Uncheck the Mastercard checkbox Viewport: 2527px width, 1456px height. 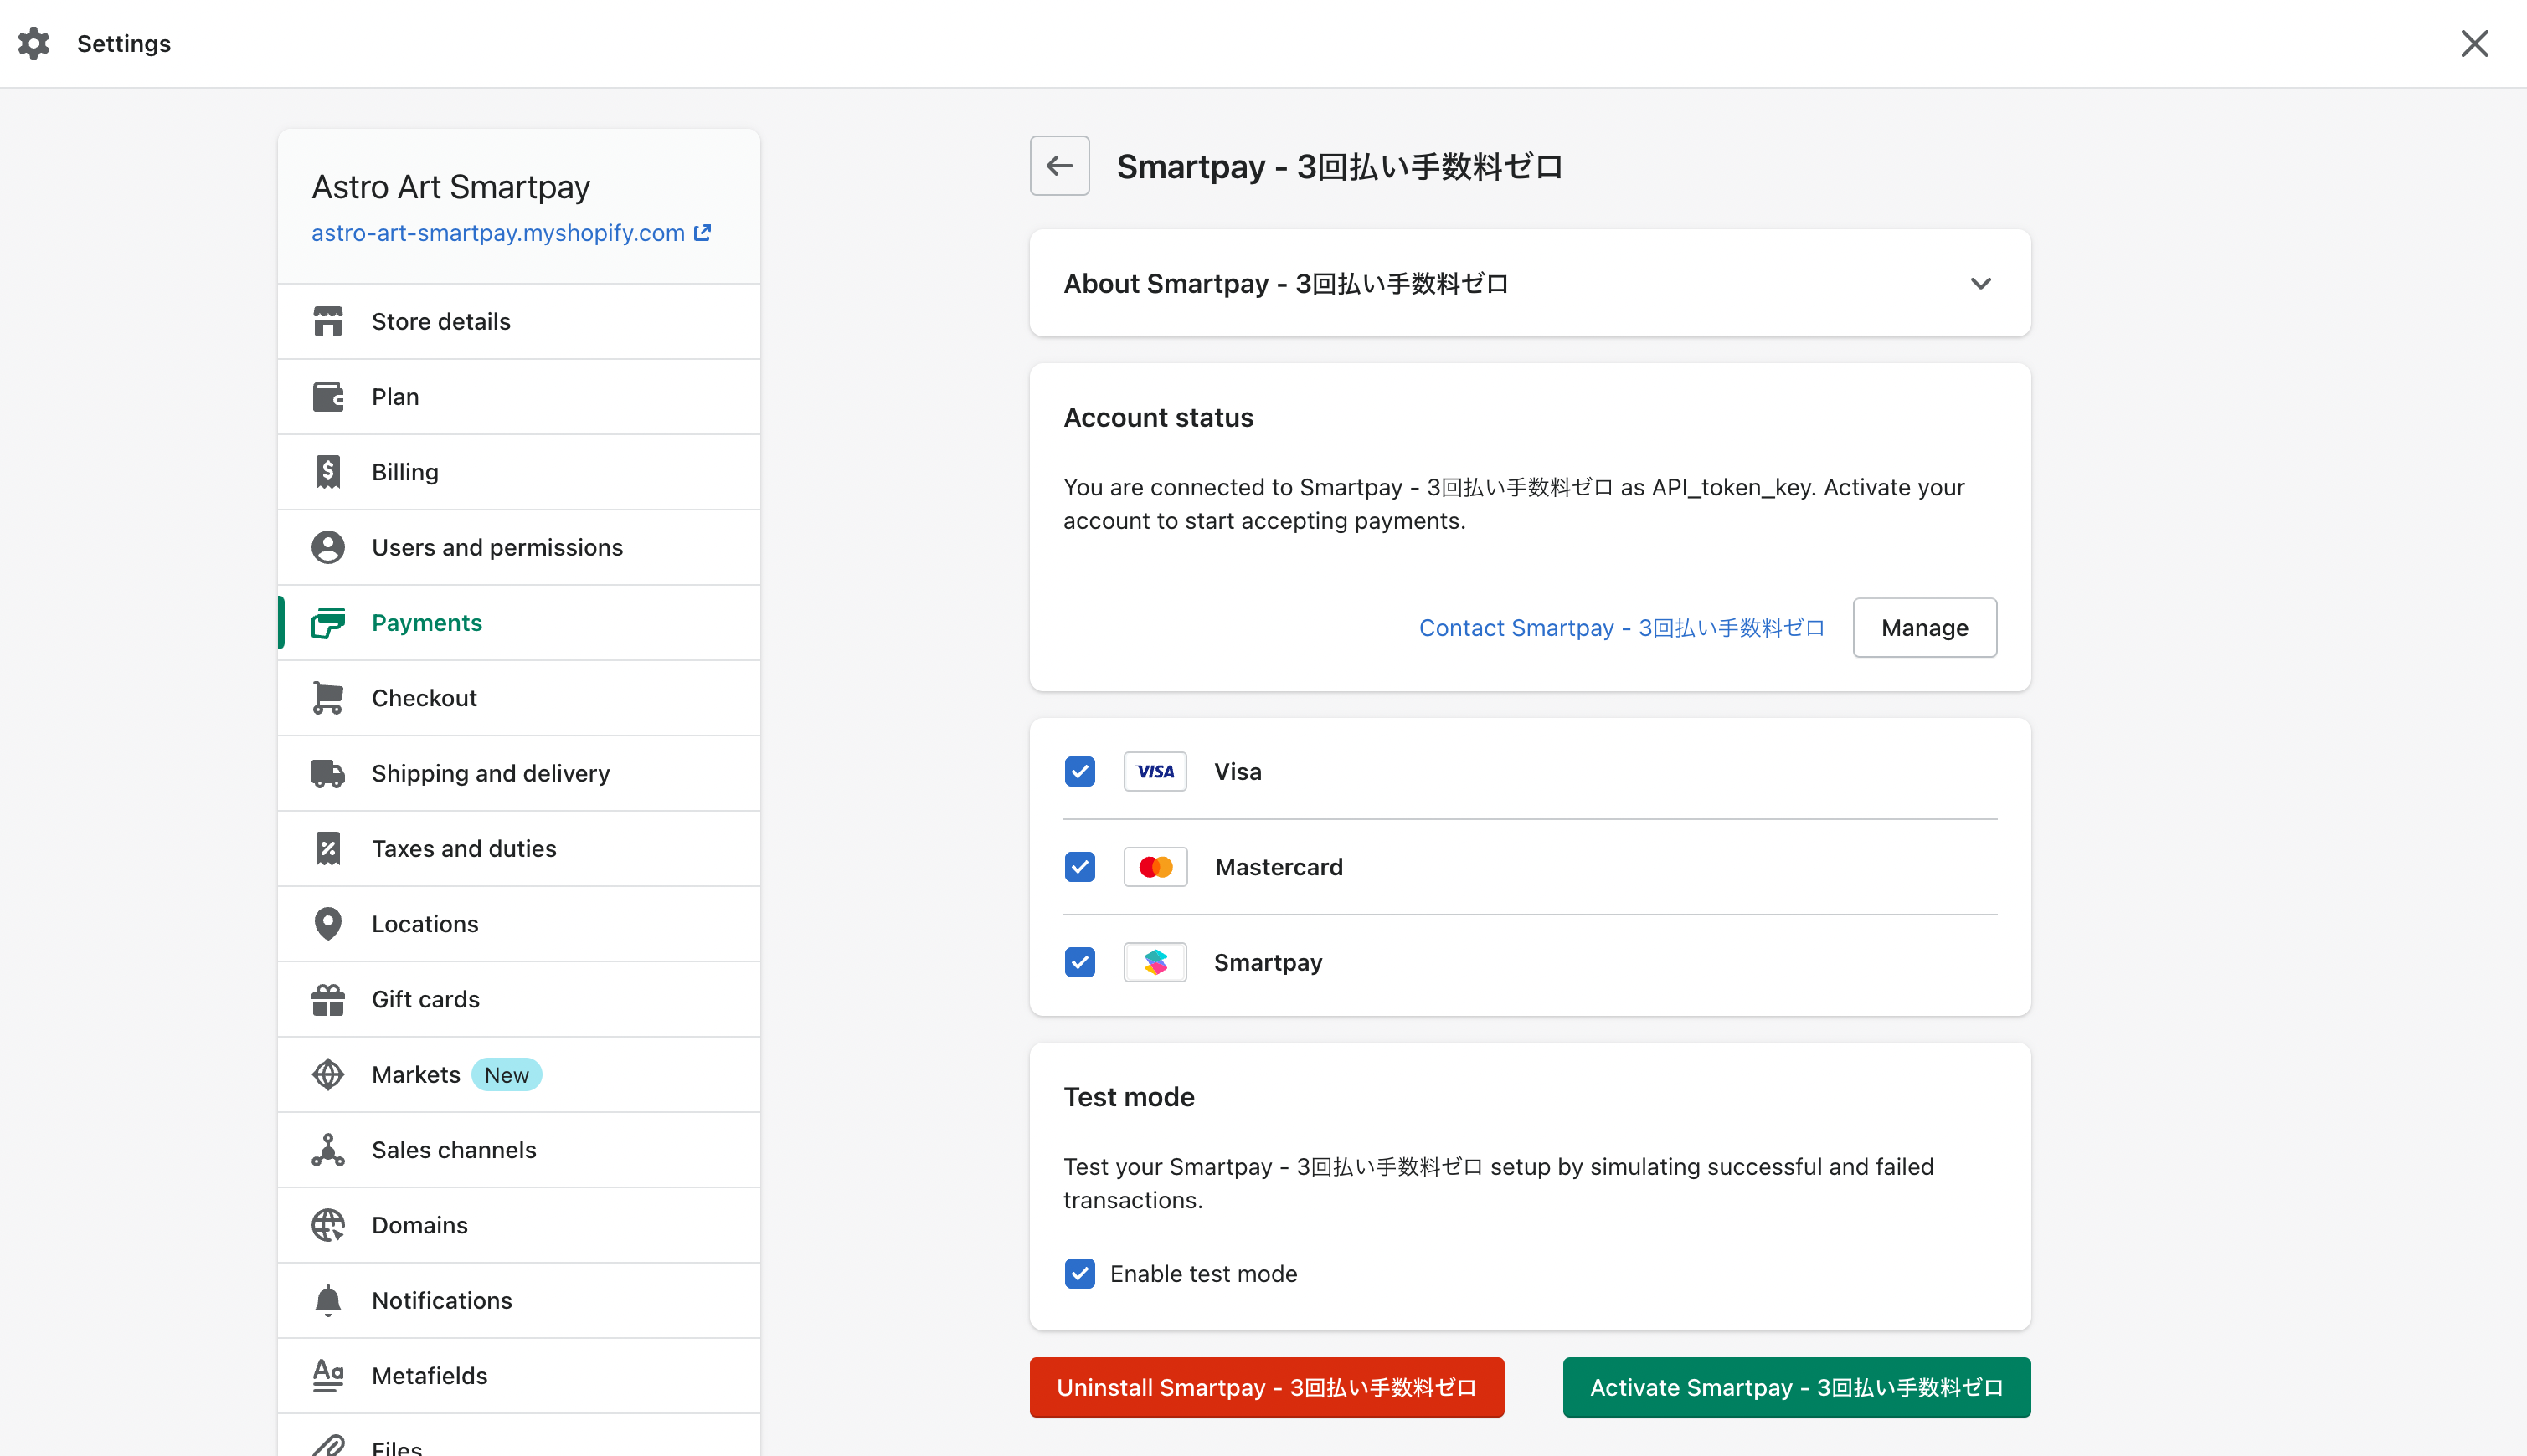click(1079, 867)
